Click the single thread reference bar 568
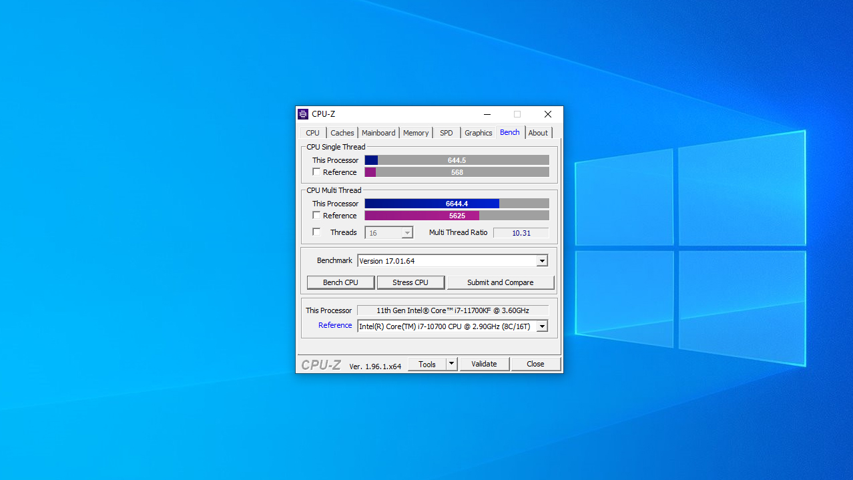Viewport: 853px width, 480px height. click(457, 172)
